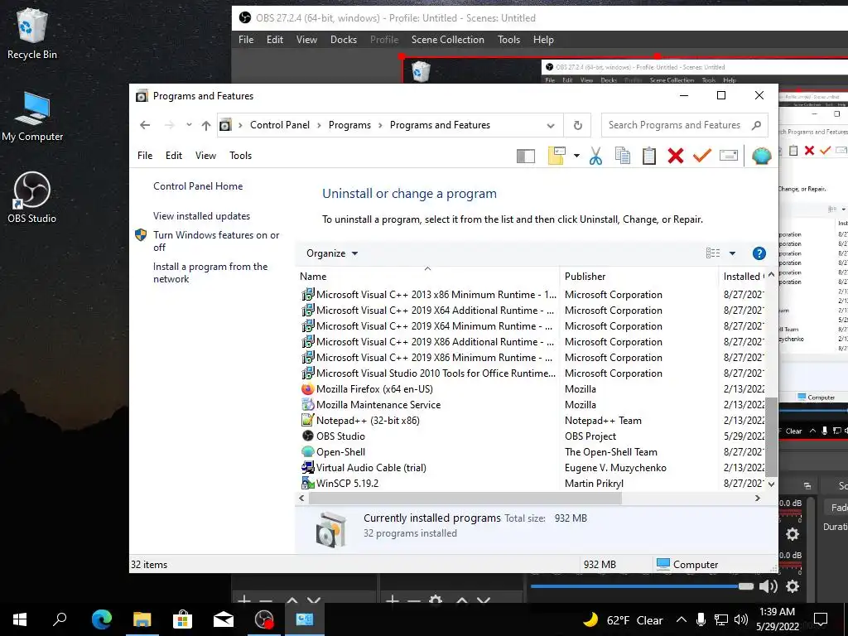Open File menu in Programs and Features
This screenshot has width=848, height=636.
pyautogui.click(x=144, y=156)
